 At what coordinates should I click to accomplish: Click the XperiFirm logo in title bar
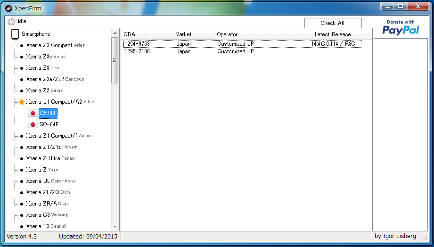pyautogui.click(x=8, y=8)
